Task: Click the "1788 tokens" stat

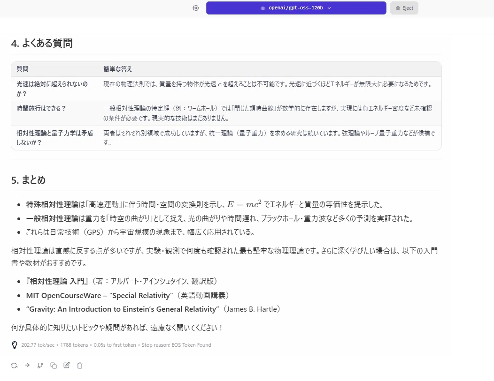Action: point(74,345)
